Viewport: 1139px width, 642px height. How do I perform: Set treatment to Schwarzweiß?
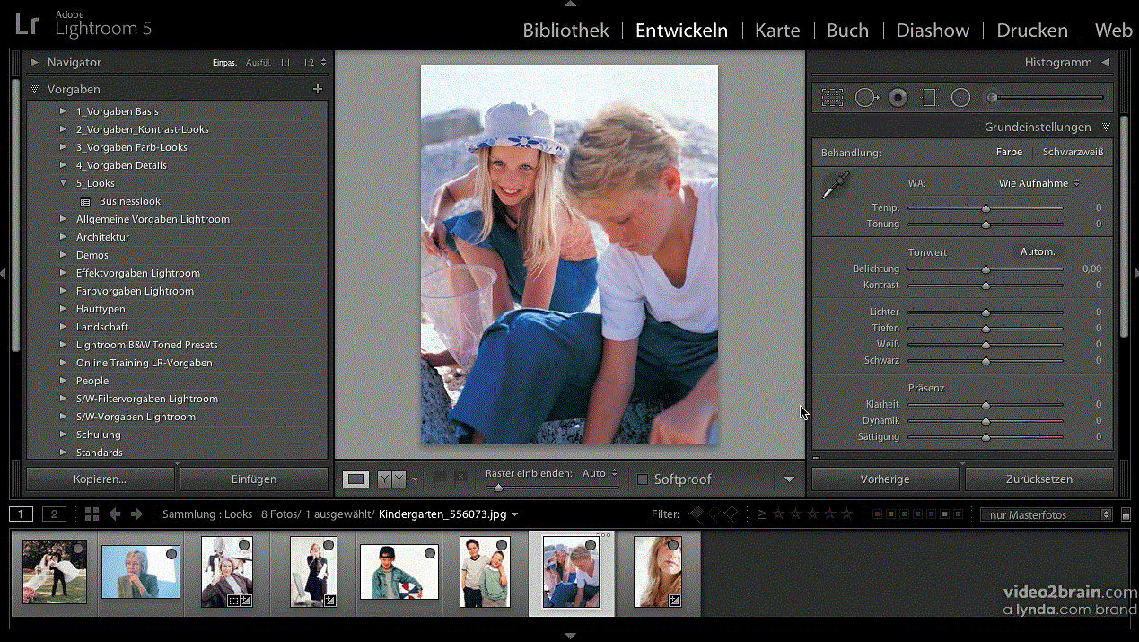point(1073,153)
